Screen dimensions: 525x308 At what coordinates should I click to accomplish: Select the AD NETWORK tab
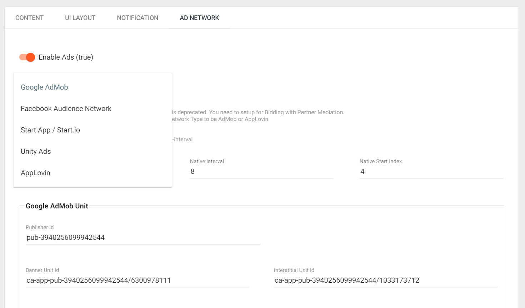tap(199, 18)
